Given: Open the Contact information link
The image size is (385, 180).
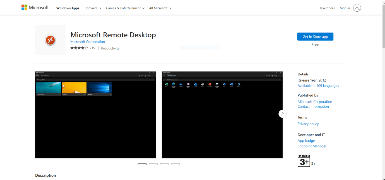Looking at the screenshot, I should (313, 107).
